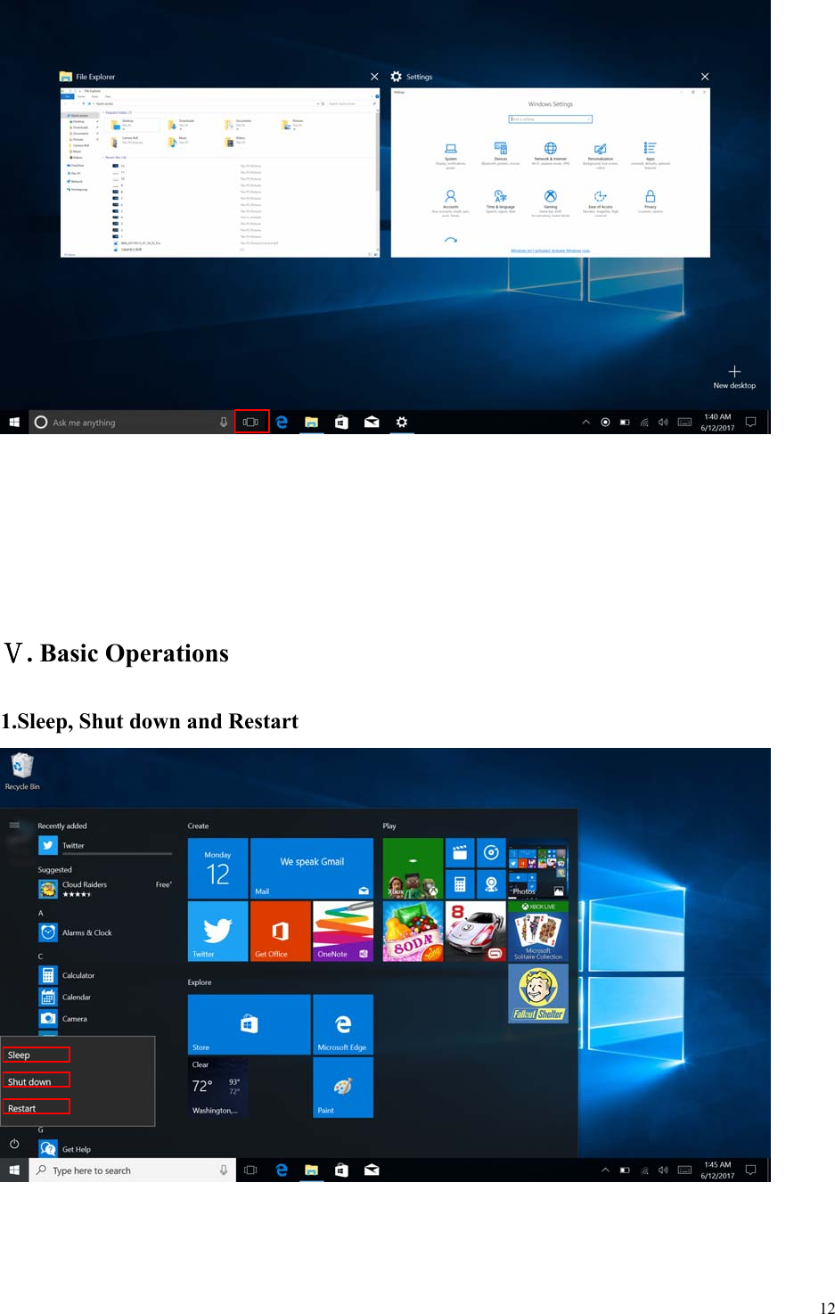Open the Xbox Minecraft tile

(413, 868)
